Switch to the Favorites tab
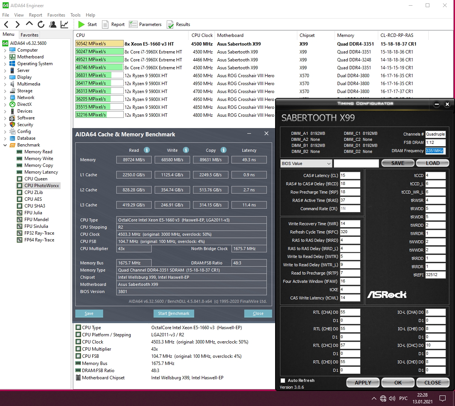Screen dimensions: 455x406 (29, 35)
